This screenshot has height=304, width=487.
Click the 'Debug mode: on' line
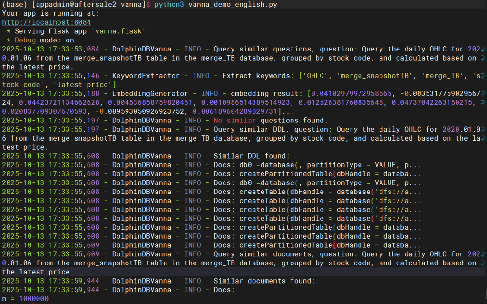pos(44,40)
